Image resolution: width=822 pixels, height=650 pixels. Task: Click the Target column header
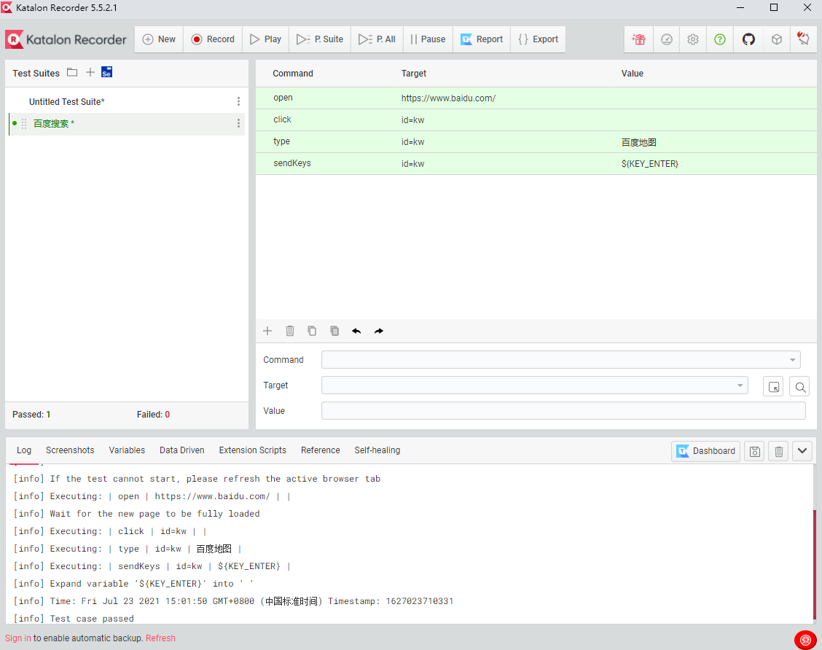point(414,74)
